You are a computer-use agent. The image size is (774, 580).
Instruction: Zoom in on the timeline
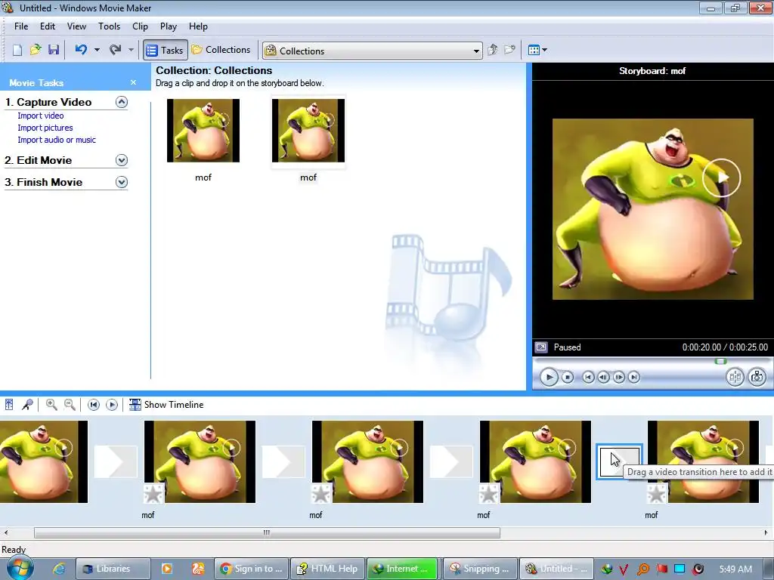click(x=51, y=405)
